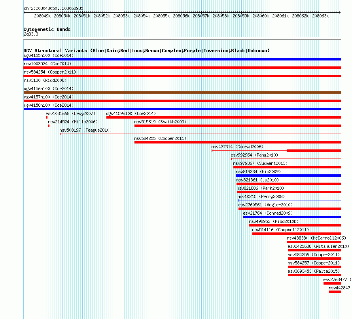Screen dimensions: 352x319
Task: Click chr2:208048050..208063985 coordinate label
Action: pyautogui.click(x=53, y=8)
